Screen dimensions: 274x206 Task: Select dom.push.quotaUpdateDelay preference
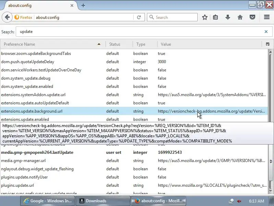[x=134, y=62]
